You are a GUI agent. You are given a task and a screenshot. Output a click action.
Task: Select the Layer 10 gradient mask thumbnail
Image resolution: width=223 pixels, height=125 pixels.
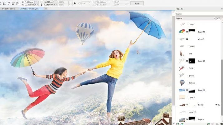pyautogui.click(x=191, y=90)
